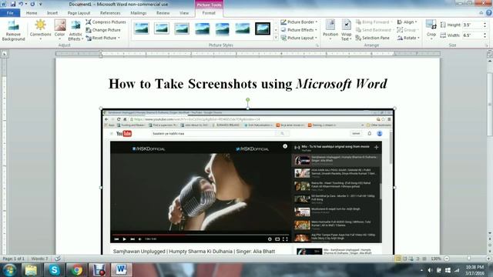Click the picture Height field
Viewport: 493px width, 277px height.
coord(473,25)
